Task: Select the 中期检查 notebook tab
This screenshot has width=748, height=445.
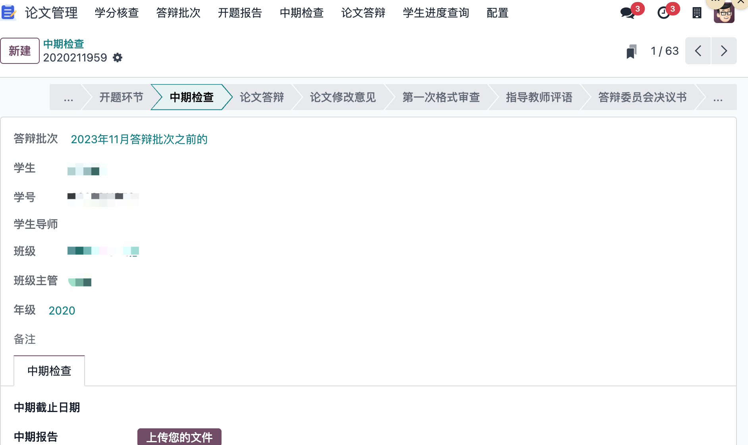Action: pos(49,371)
